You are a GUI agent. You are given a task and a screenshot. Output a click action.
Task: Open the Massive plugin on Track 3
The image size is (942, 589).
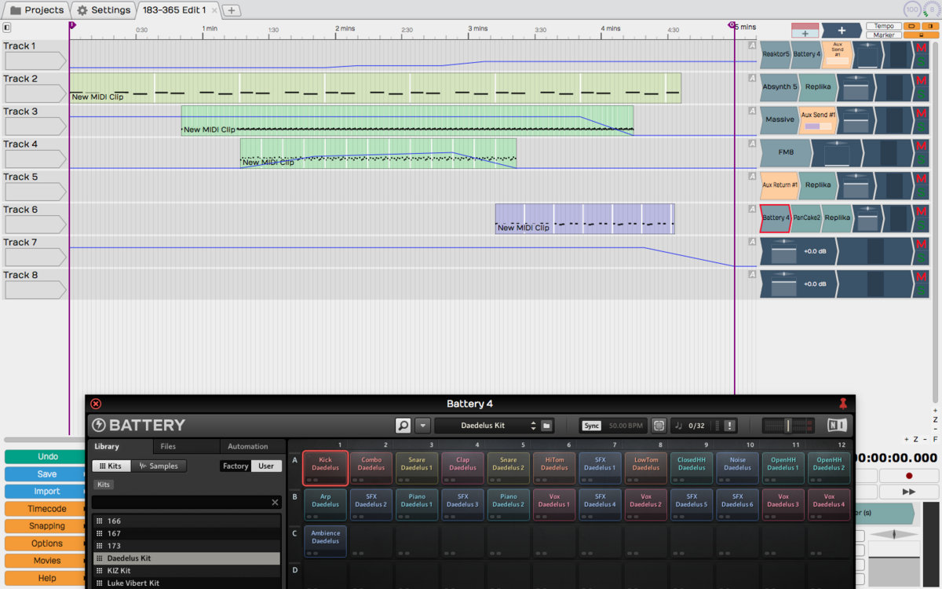pyautogui.click(x=779, y=120)
